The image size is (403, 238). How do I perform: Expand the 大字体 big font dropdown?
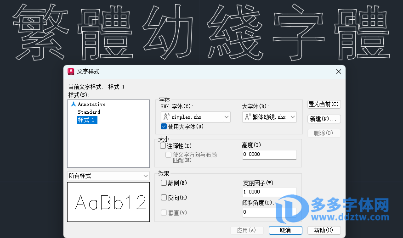coord(293,117)
